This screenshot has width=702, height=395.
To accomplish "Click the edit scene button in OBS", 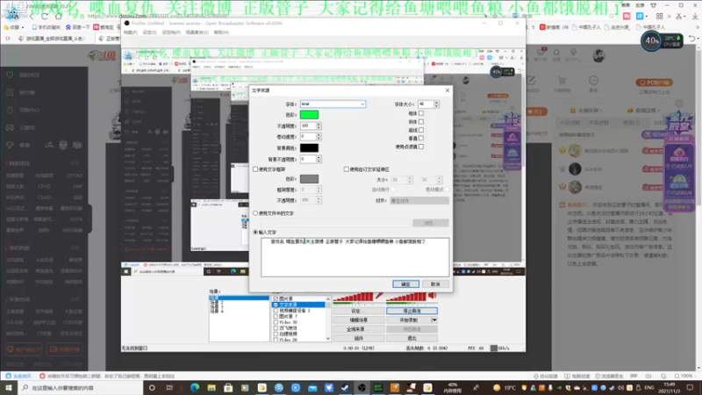I will click(x=359, y=320).
